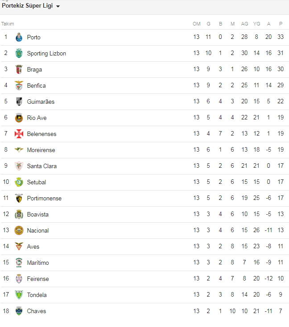Open the Nacional team link
This screenshot has height=327, width=289.
[37, 230]
